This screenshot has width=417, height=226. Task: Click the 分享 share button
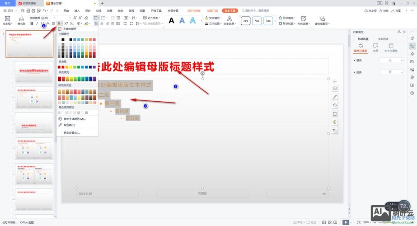(396, 11)
